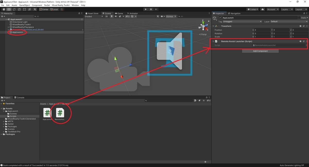309x167 pixels.
Task: Select the Transform (combined) tool
Action: click(29, 9)
